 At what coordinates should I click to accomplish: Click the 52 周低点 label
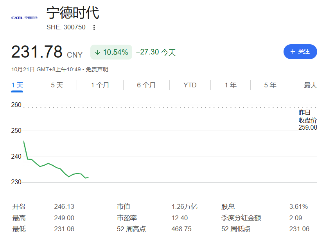pos(236,229)
